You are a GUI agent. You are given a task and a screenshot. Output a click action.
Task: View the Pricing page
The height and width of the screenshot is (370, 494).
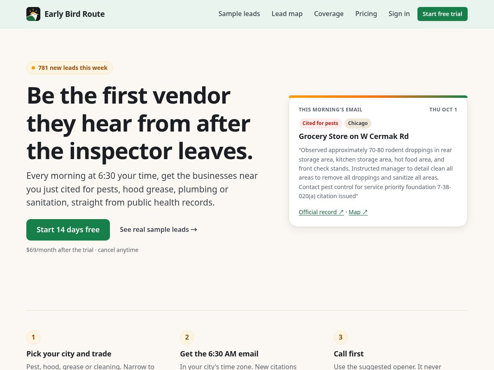[x=366, y=14]
